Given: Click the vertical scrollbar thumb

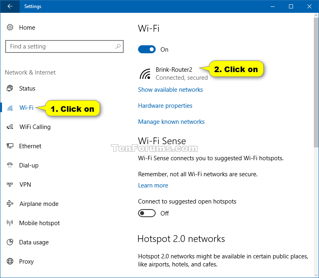Looking at the screenshot, I should pos(316,82).
